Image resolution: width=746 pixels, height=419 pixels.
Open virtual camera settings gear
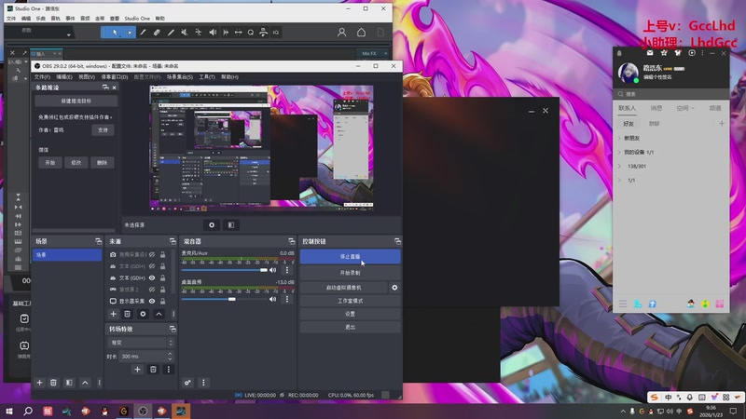click(394, 288)
